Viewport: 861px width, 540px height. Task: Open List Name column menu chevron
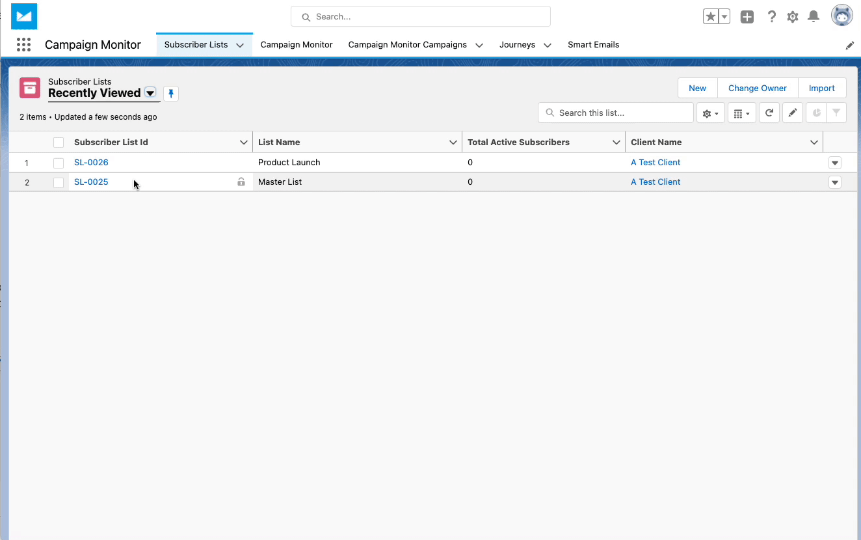[x=453, y=142]
